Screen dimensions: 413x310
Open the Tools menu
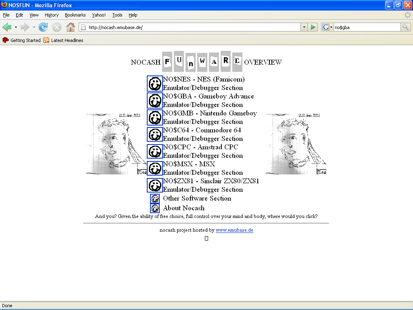pos(117,15)
